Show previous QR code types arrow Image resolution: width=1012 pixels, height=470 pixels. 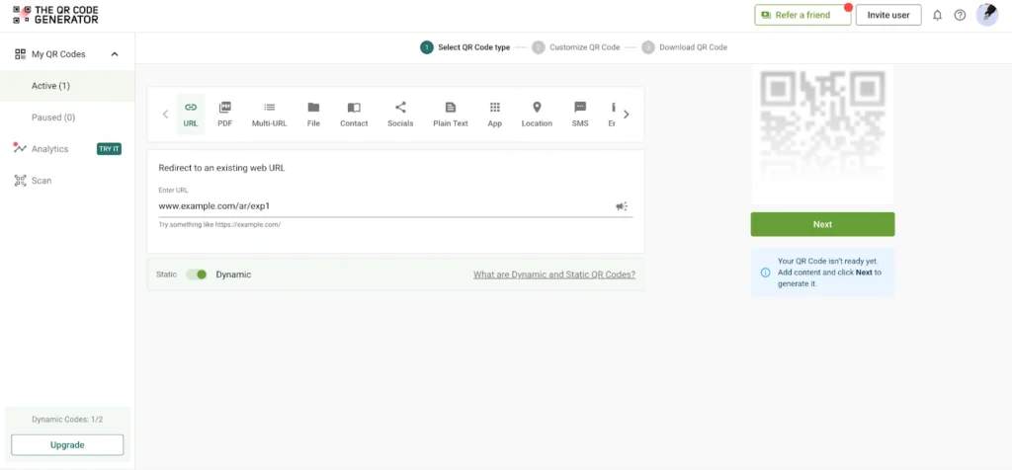point(165,115)
